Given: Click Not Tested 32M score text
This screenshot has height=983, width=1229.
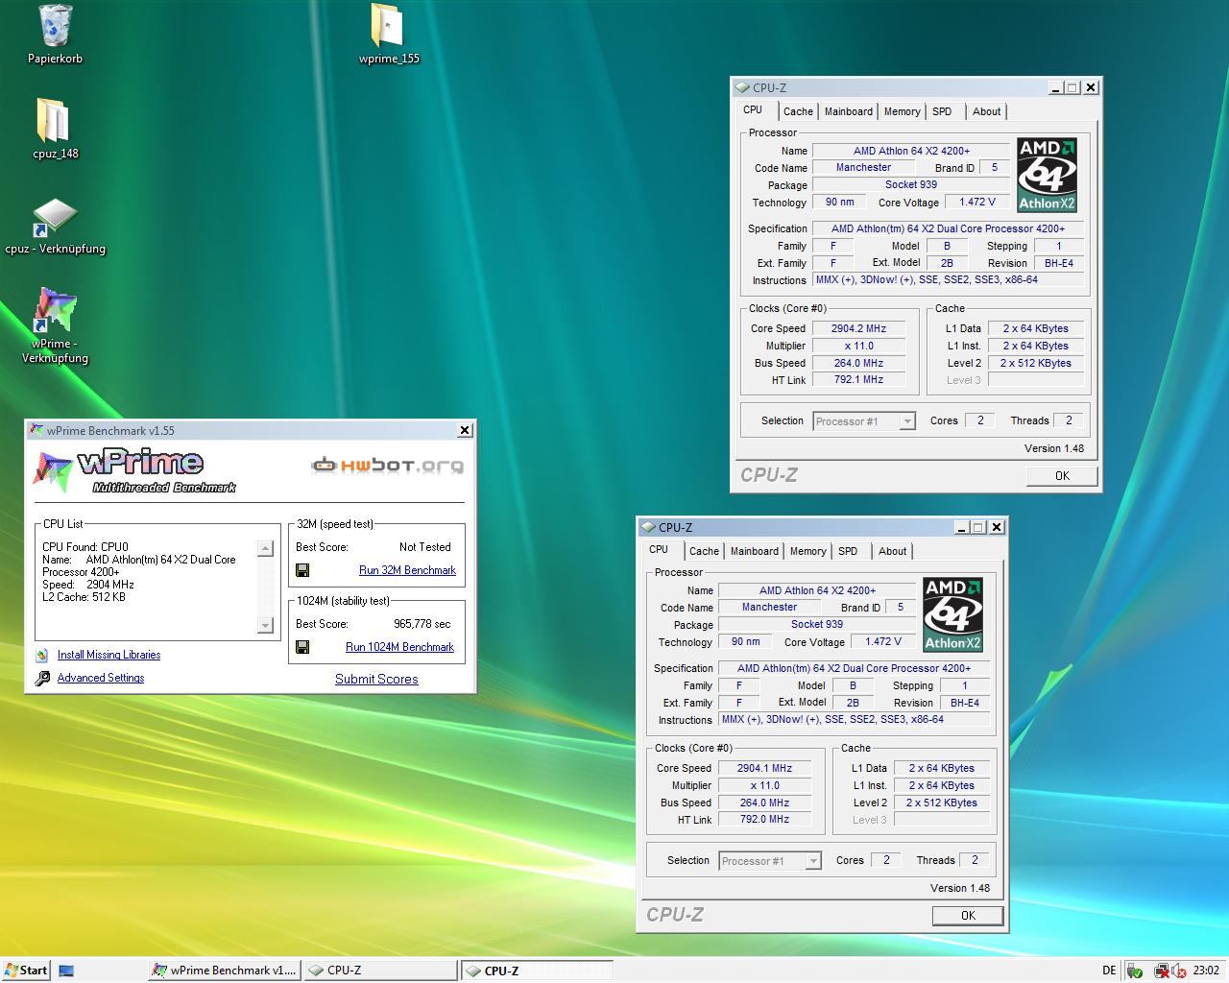Looking at the screenshot, I should tap(424, 547).
